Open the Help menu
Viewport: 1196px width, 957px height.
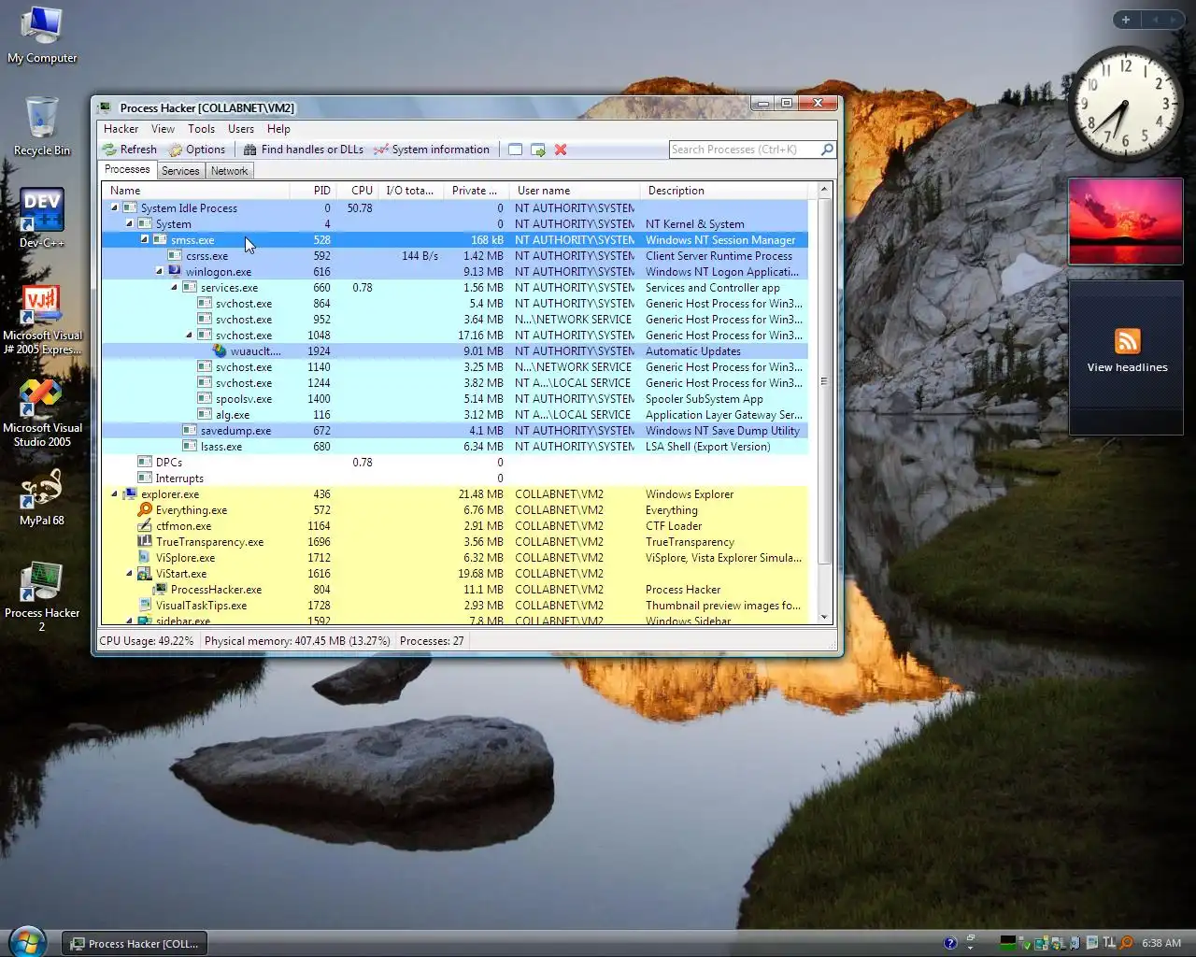[x=278, y=129]
